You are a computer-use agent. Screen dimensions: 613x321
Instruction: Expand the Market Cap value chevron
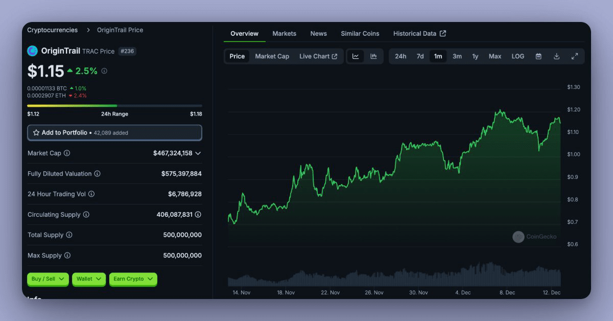tap(198, 153)
